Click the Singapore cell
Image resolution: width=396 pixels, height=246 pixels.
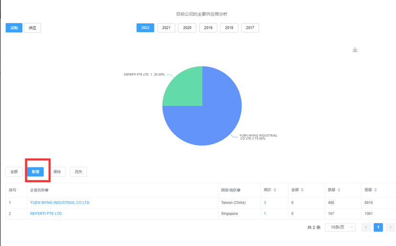point(230,214)
